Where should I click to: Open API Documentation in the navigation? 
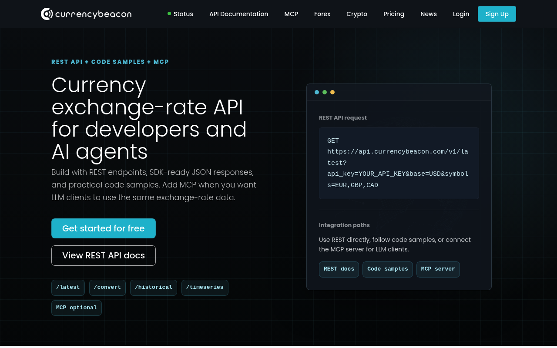click(238, 14)
